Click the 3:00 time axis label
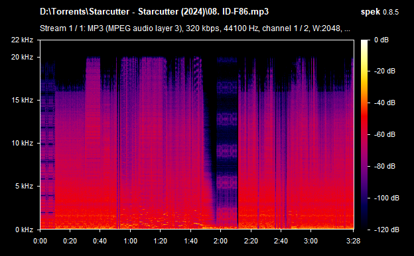The width and height of the screenshot is (414, 256). coord(310,241)
